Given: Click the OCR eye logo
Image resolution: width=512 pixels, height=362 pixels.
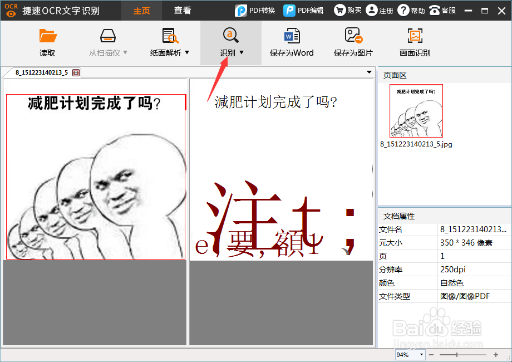Looking at the screenshot, I should click(x=11, y=10).
